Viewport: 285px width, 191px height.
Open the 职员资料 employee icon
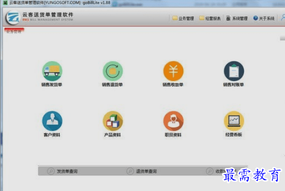[173, 121]
